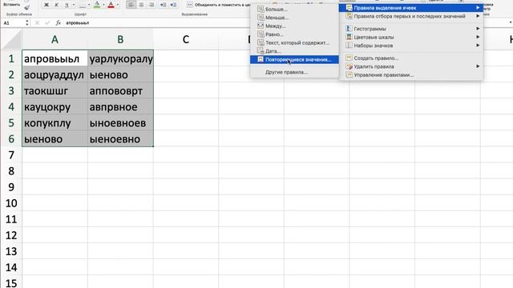The image size is (513, 288).
Task: Select column A header
Action: point(55,39)
